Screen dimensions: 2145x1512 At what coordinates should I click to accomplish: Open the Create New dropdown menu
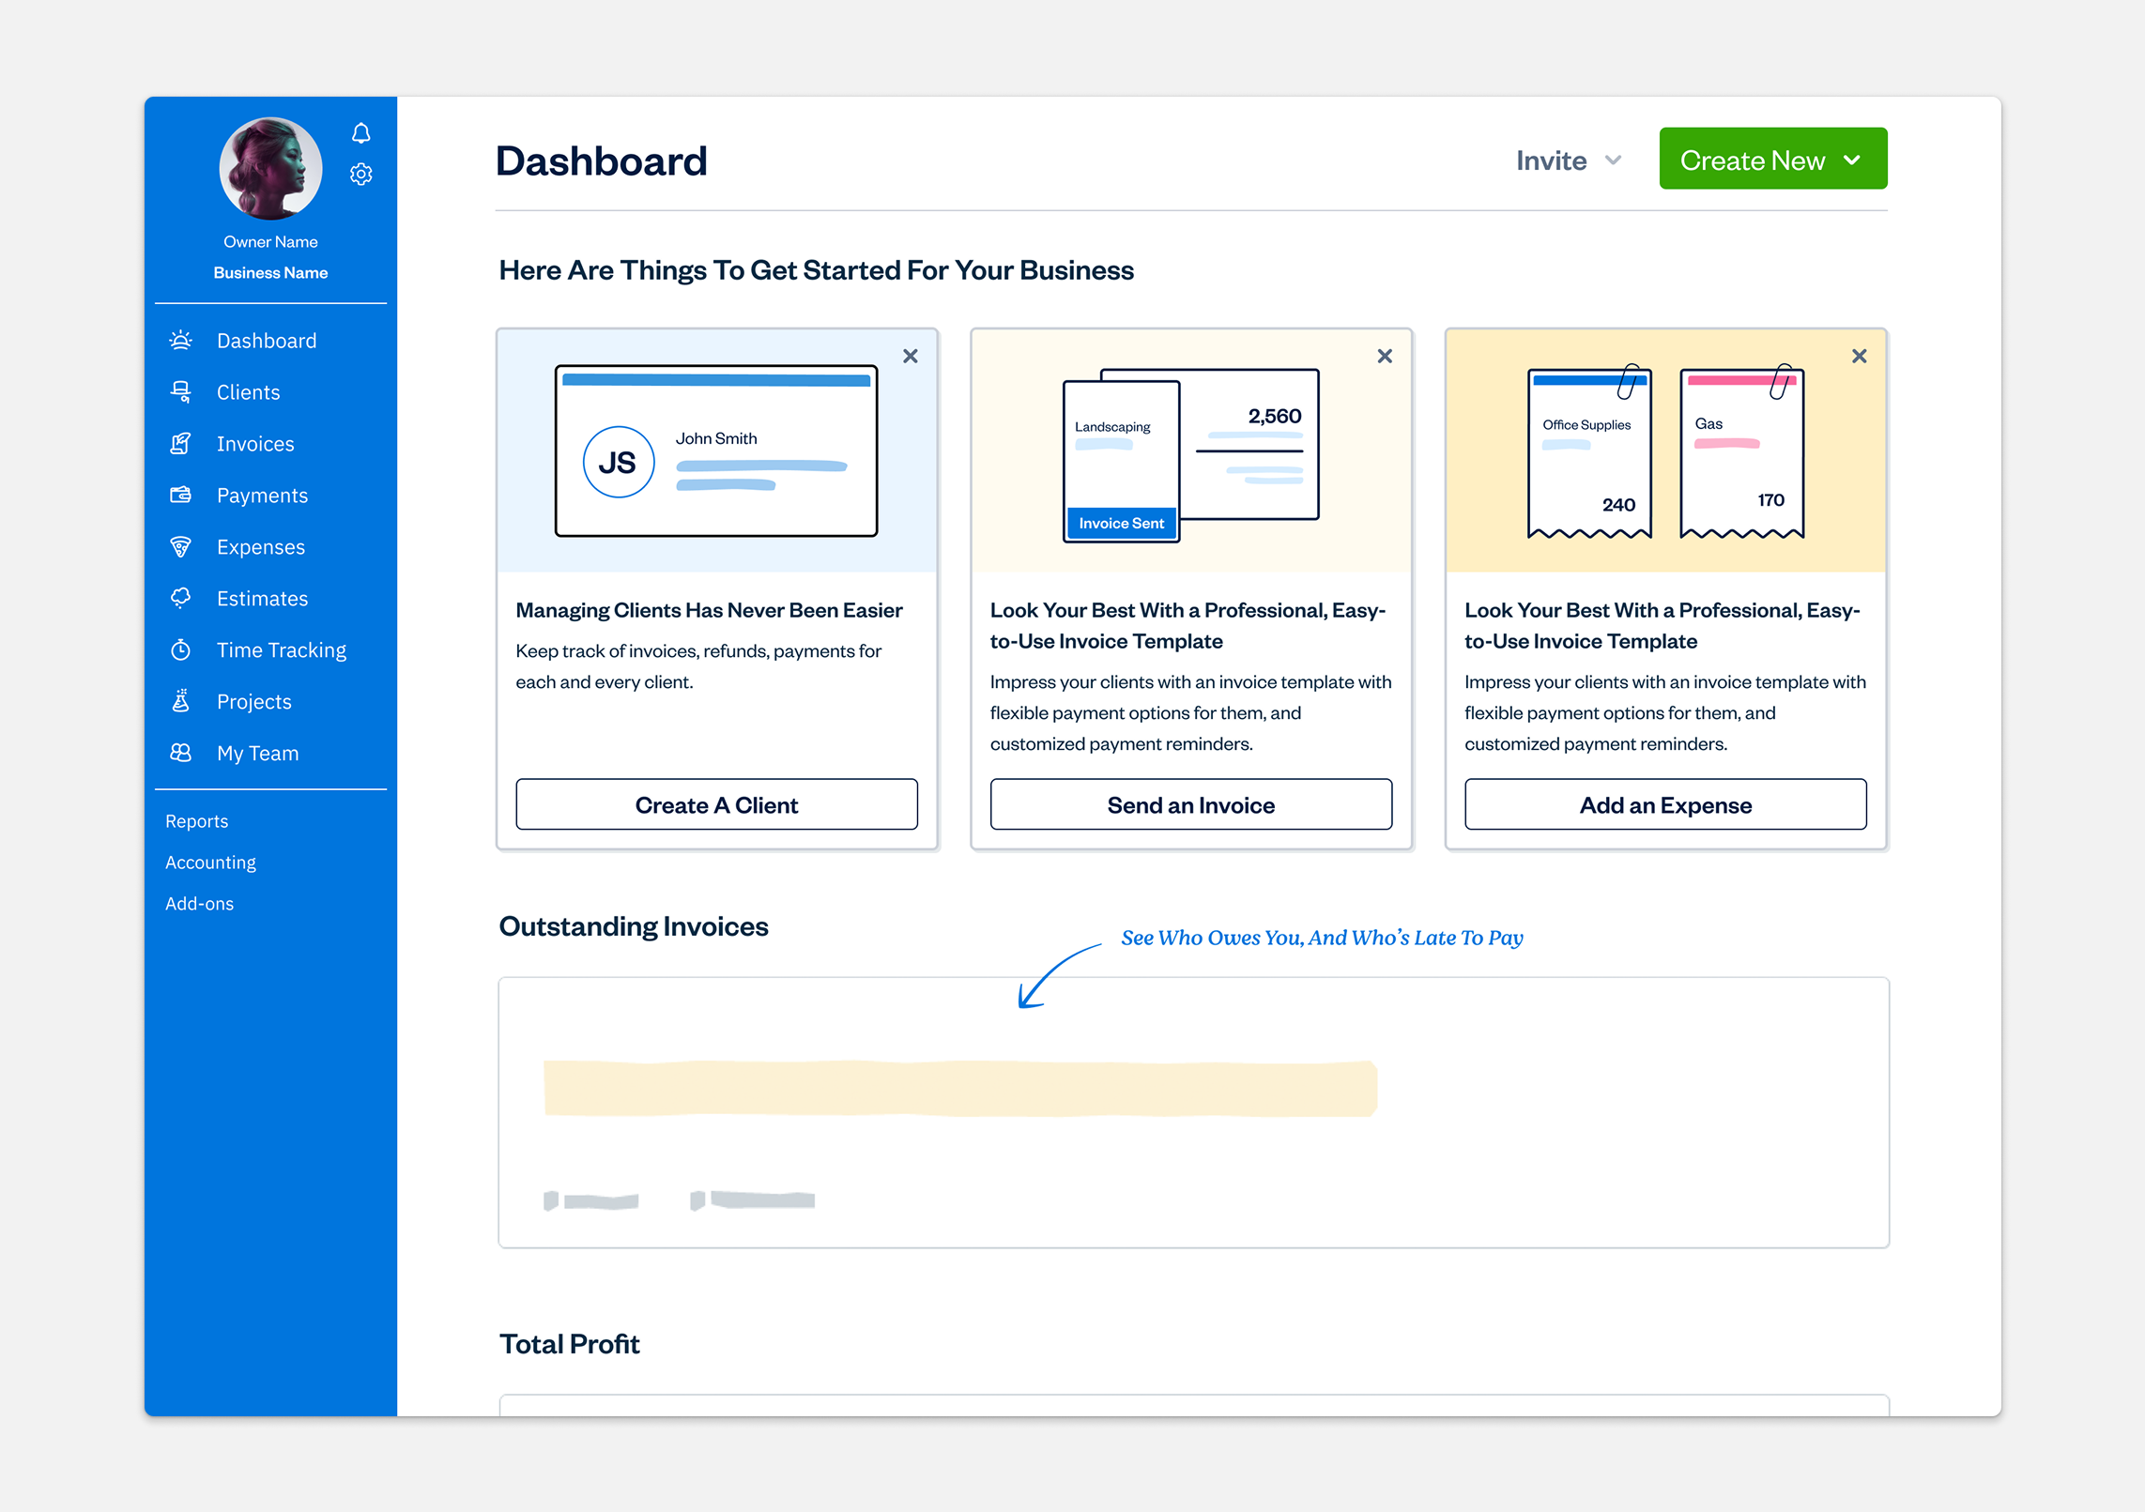[x=1771, y=160]
